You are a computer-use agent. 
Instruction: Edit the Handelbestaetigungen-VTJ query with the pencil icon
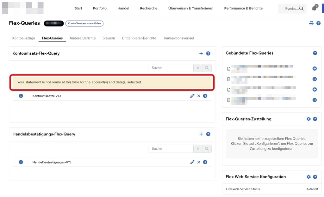pyautogui.click(x=192, y=162)
